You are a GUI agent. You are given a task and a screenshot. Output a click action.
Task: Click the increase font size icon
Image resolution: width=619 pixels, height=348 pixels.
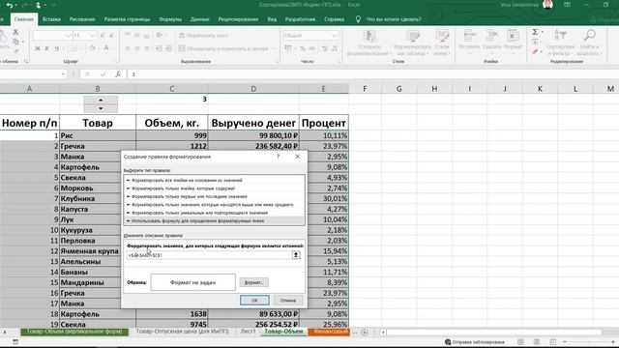pyautogui.click(x=103, y=36)
